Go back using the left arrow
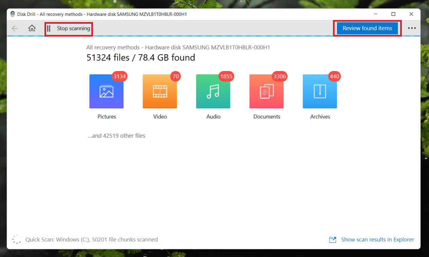The image size is (429, 257). point(15,28)
